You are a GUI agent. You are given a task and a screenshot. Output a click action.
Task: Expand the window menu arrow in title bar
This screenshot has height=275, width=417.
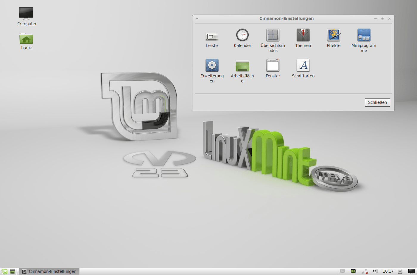[x=197, y=19]
